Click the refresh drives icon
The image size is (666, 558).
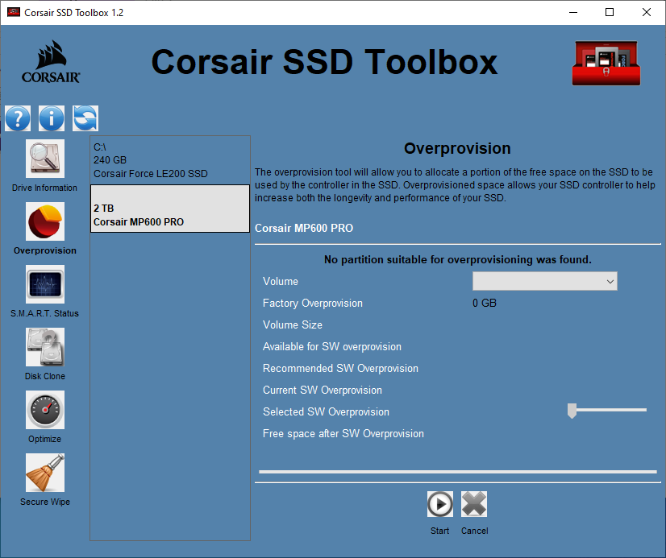click(85, 118)
